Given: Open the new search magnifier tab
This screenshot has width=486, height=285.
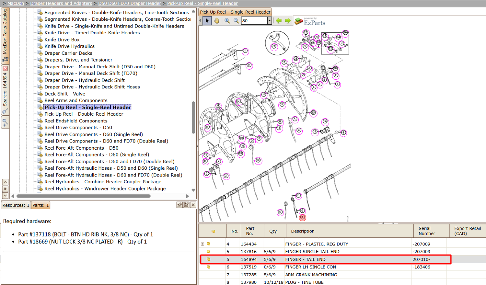Looking at the screenshot, I should coord(5,123).
